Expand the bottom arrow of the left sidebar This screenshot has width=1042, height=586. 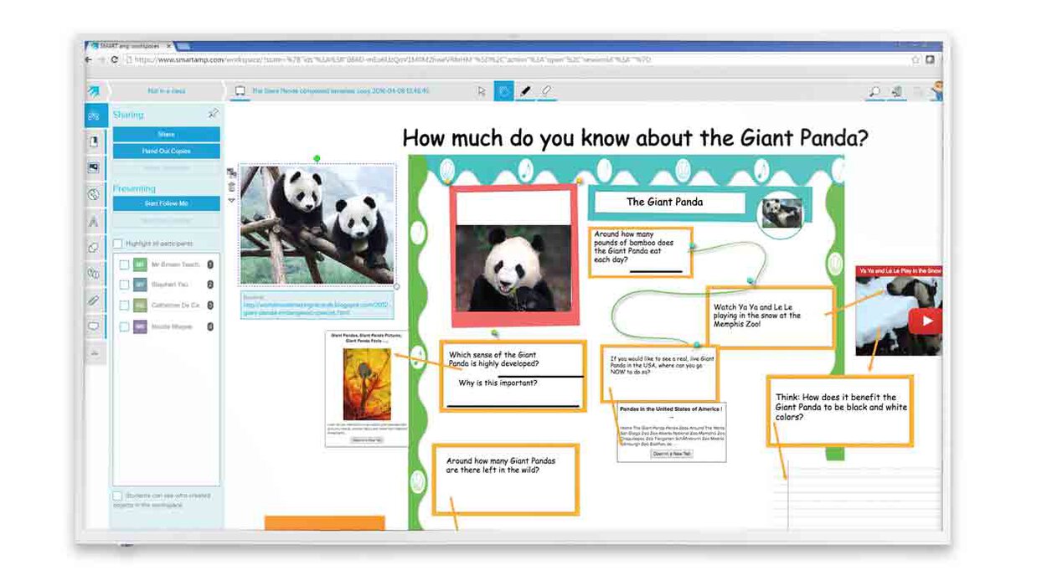(x=94, y=353)
